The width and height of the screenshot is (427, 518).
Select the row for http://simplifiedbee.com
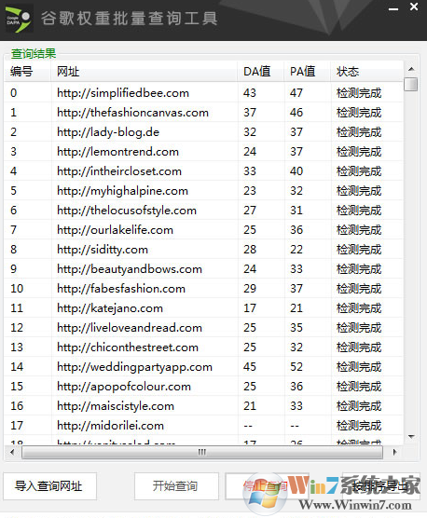pyautogui.click(x=203, y=92)
